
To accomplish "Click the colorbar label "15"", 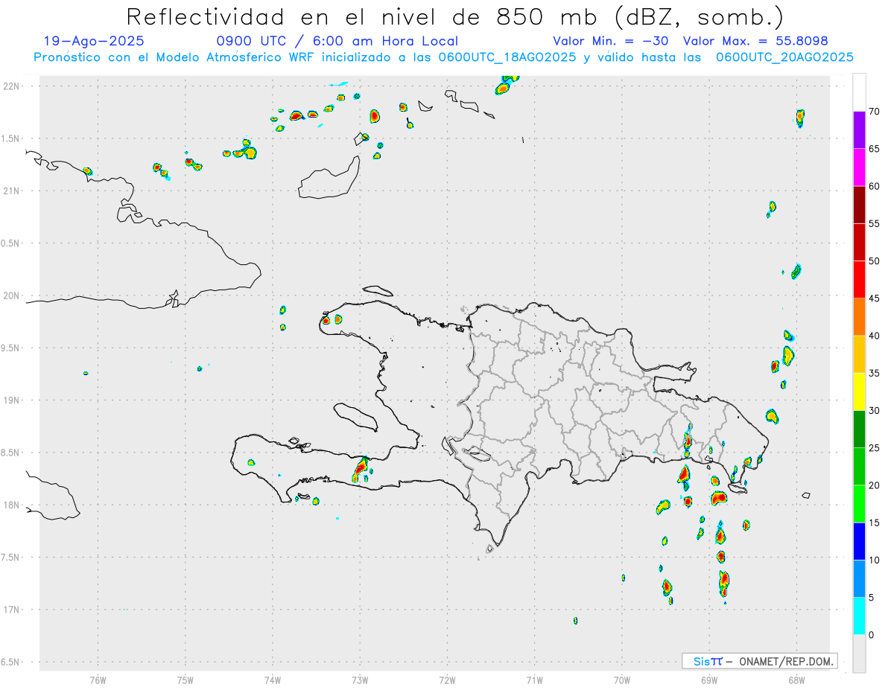I will pyautogui.click(x=875, y=523).
